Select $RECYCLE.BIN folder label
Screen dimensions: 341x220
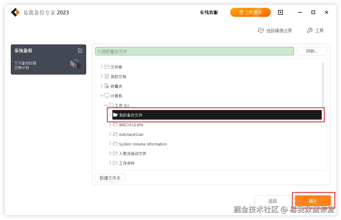[x=131, y=125]
